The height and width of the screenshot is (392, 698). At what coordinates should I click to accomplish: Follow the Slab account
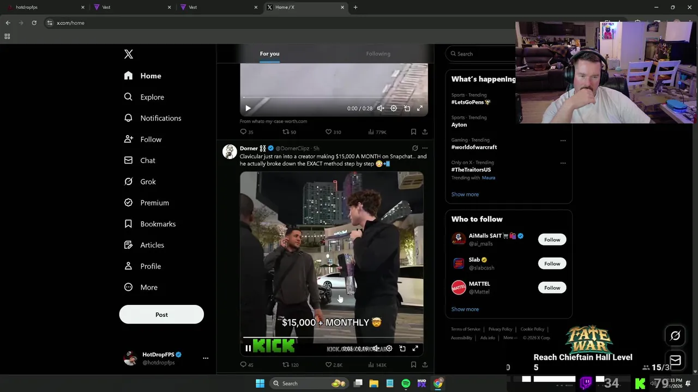(552, 264)
